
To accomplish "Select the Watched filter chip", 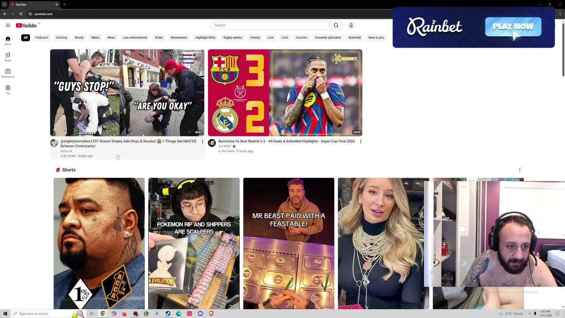I will (x=354, y=38).
